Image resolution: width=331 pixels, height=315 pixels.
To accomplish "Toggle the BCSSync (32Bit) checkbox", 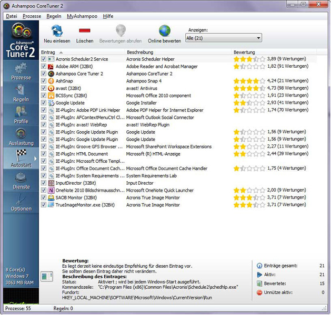I will click(x=44, y=96).
